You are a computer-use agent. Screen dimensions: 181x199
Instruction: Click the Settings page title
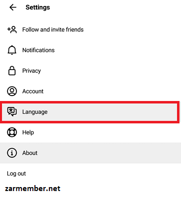tap(38, 7)
